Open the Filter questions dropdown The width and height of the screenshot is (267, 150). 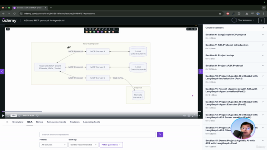(x=111, y=145)
